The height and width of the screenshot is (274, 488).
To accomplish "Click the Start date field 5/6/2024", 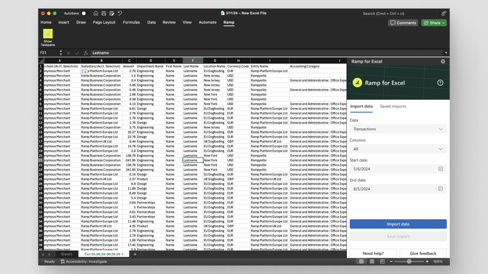I will pyautogui.click(x=398, y=169).
